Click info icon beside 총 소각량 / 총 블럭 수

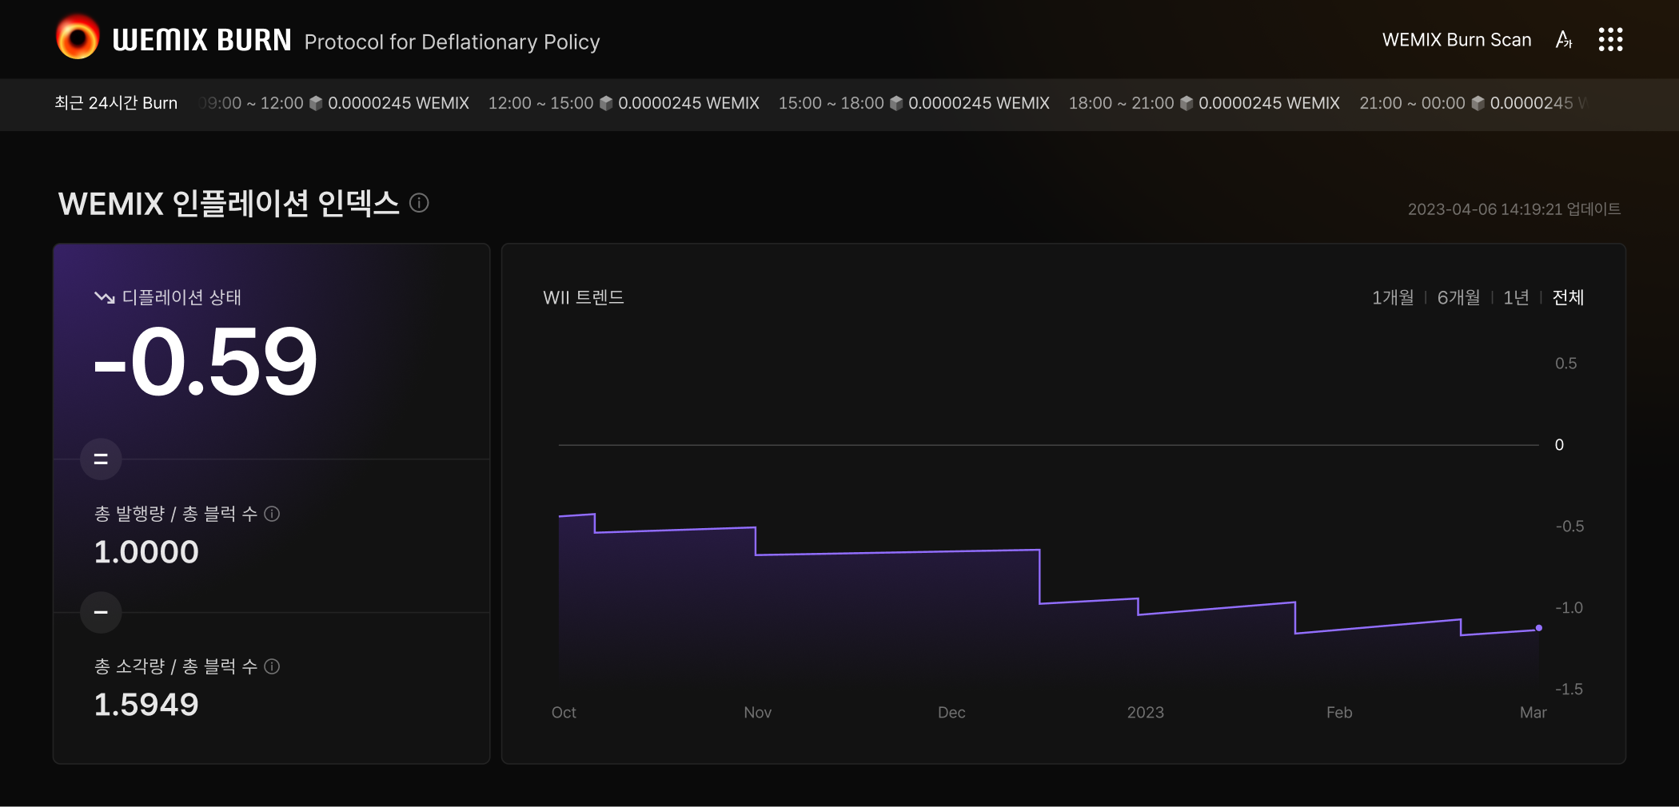pos(272,666)
